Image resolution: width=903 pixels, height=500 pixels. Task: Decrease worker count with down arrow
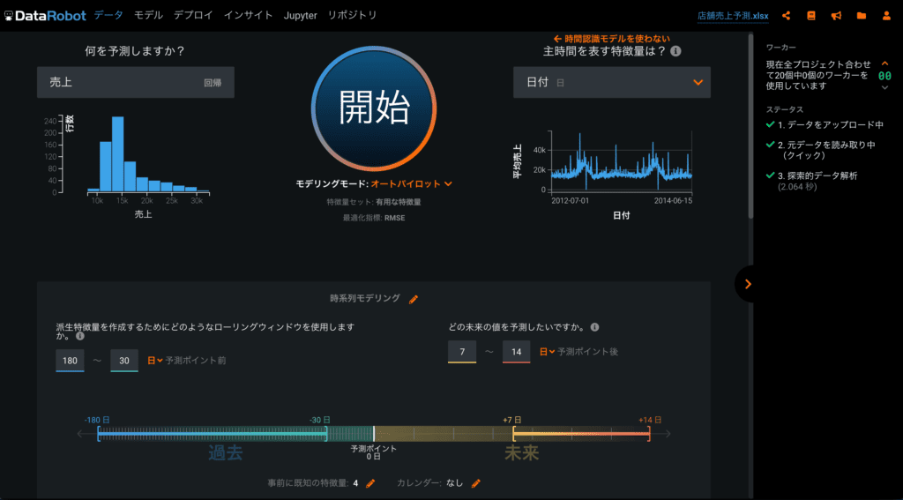pyautogui.click(x=884, y=87)
